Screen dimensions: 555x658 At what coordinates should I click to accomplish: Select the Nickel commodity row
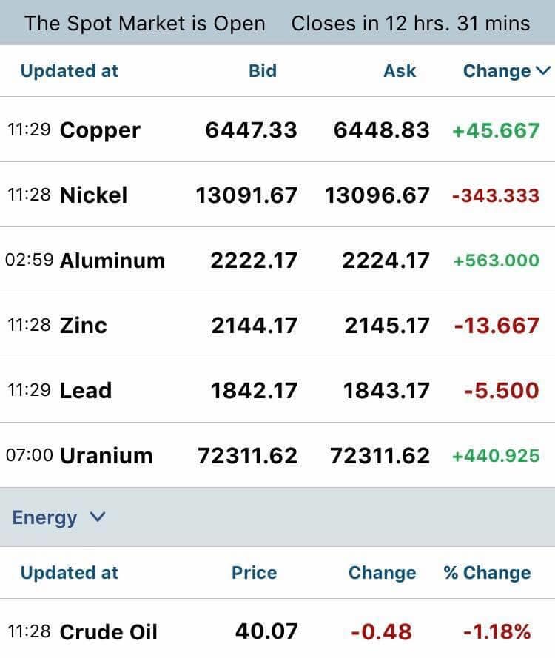pyautogui.click(x=277, y=195)
